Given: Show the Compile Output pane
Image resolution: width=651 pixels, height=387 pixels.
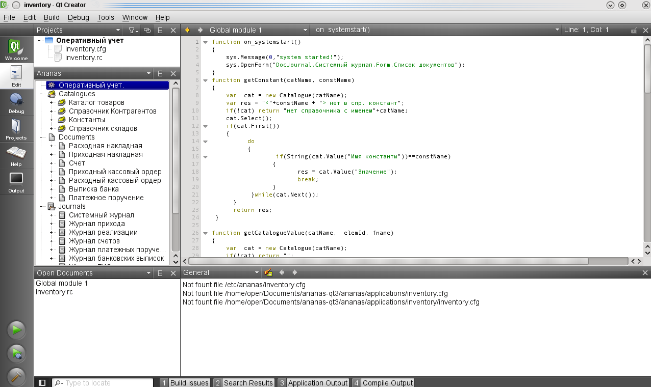Looking at the screenshot, I should (x=383, y=383).
